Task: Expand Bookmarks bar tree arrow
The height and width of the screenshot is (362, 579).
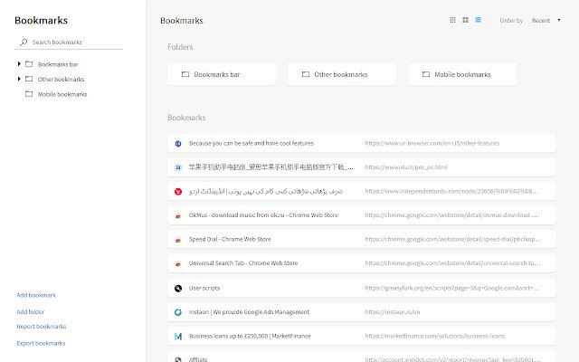Action: click(19, 64)
